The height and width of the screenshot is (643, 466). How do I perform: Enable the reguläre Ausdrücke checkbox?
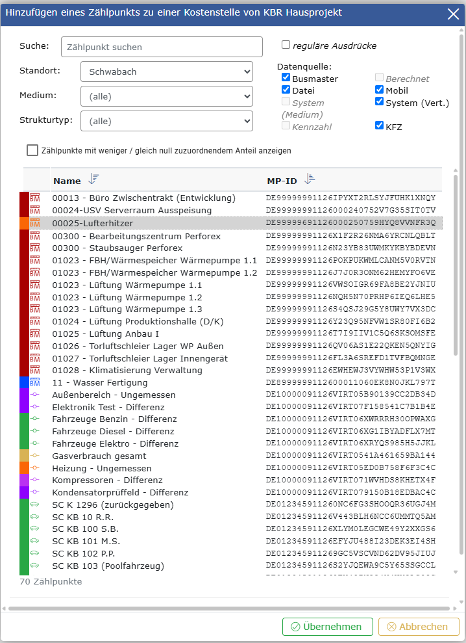(286, 45)
